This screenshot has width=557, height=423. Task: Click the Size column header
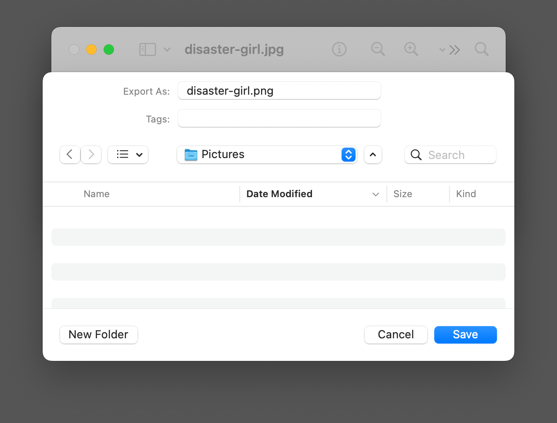pos(403,194)
